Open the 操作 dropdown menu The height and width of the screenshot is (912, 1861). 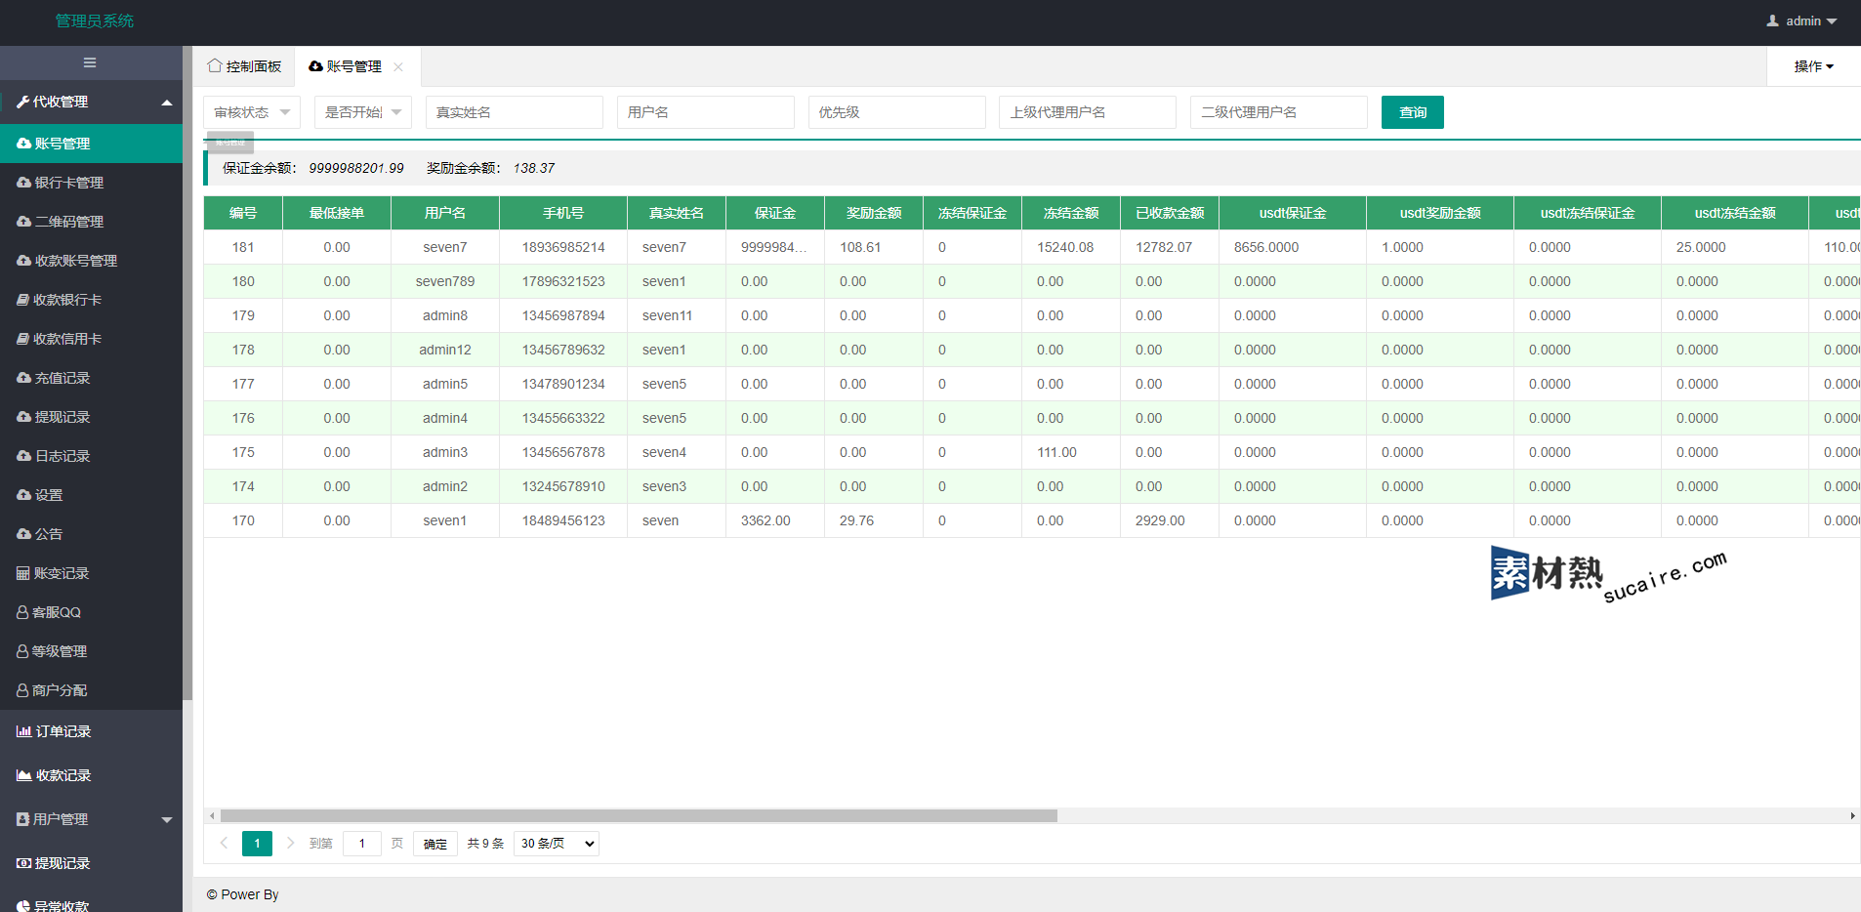tap(1813, 66)
